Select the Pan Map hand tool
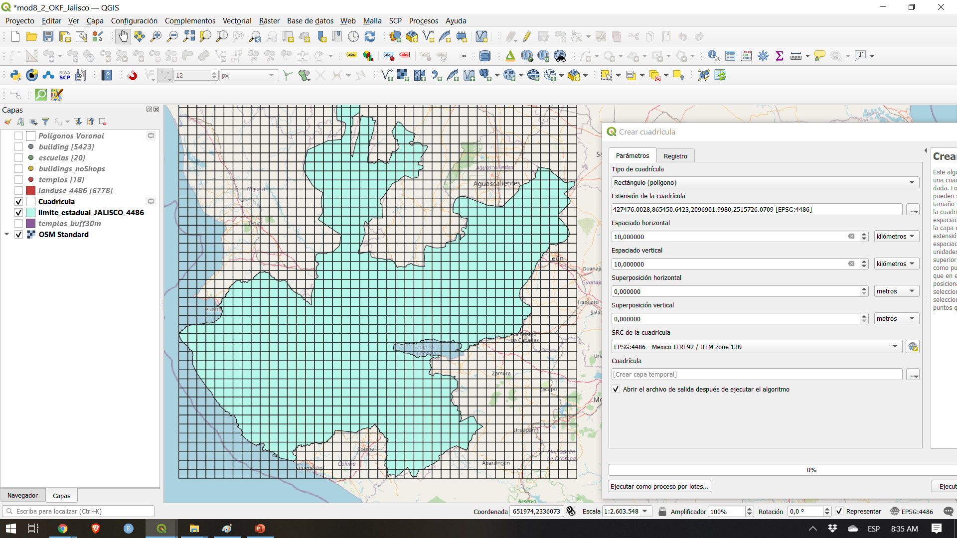Image resolution: width=957 pixels, height=538 pixels. pos(123,36)
